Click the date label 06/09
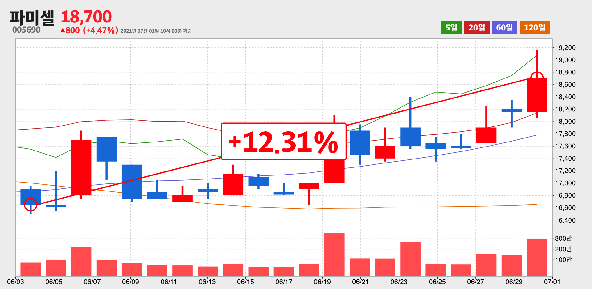Screen dimensions: 592x289 click(130, 282)
